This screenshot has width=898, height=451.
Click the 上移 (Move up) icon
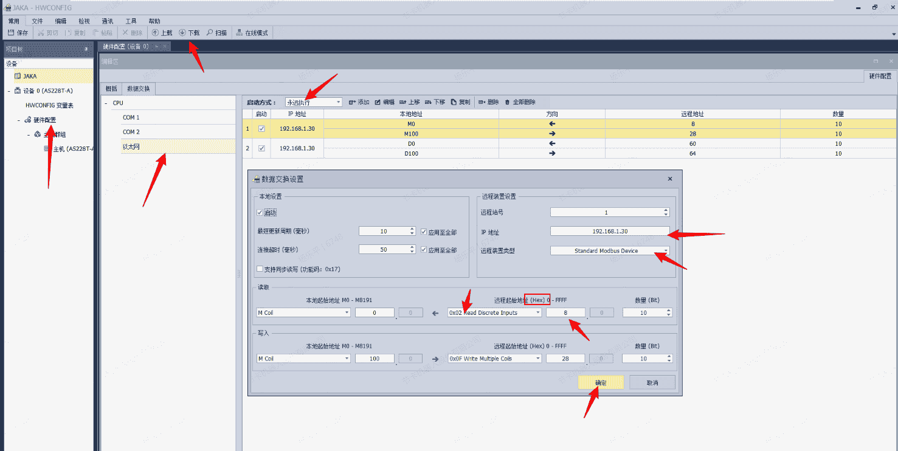tap(402, 102)
